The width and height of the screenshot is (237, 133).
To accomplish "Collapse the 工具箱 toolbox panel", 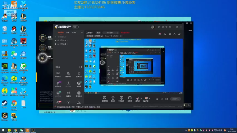I will 81,67.
